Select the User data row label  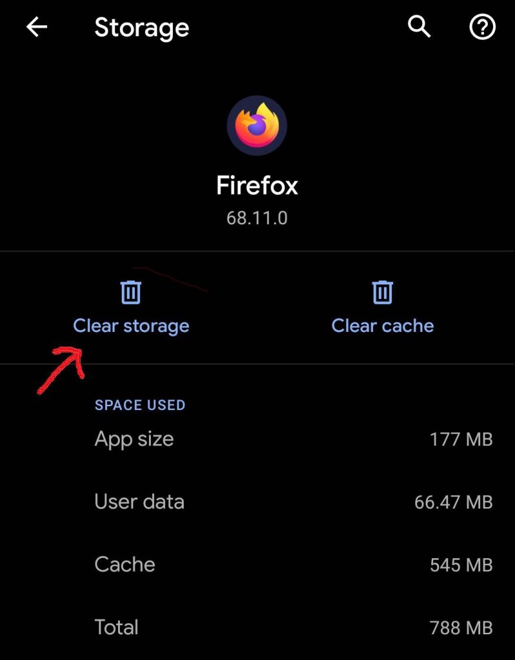pyautogui.click(x=139, y=501)
